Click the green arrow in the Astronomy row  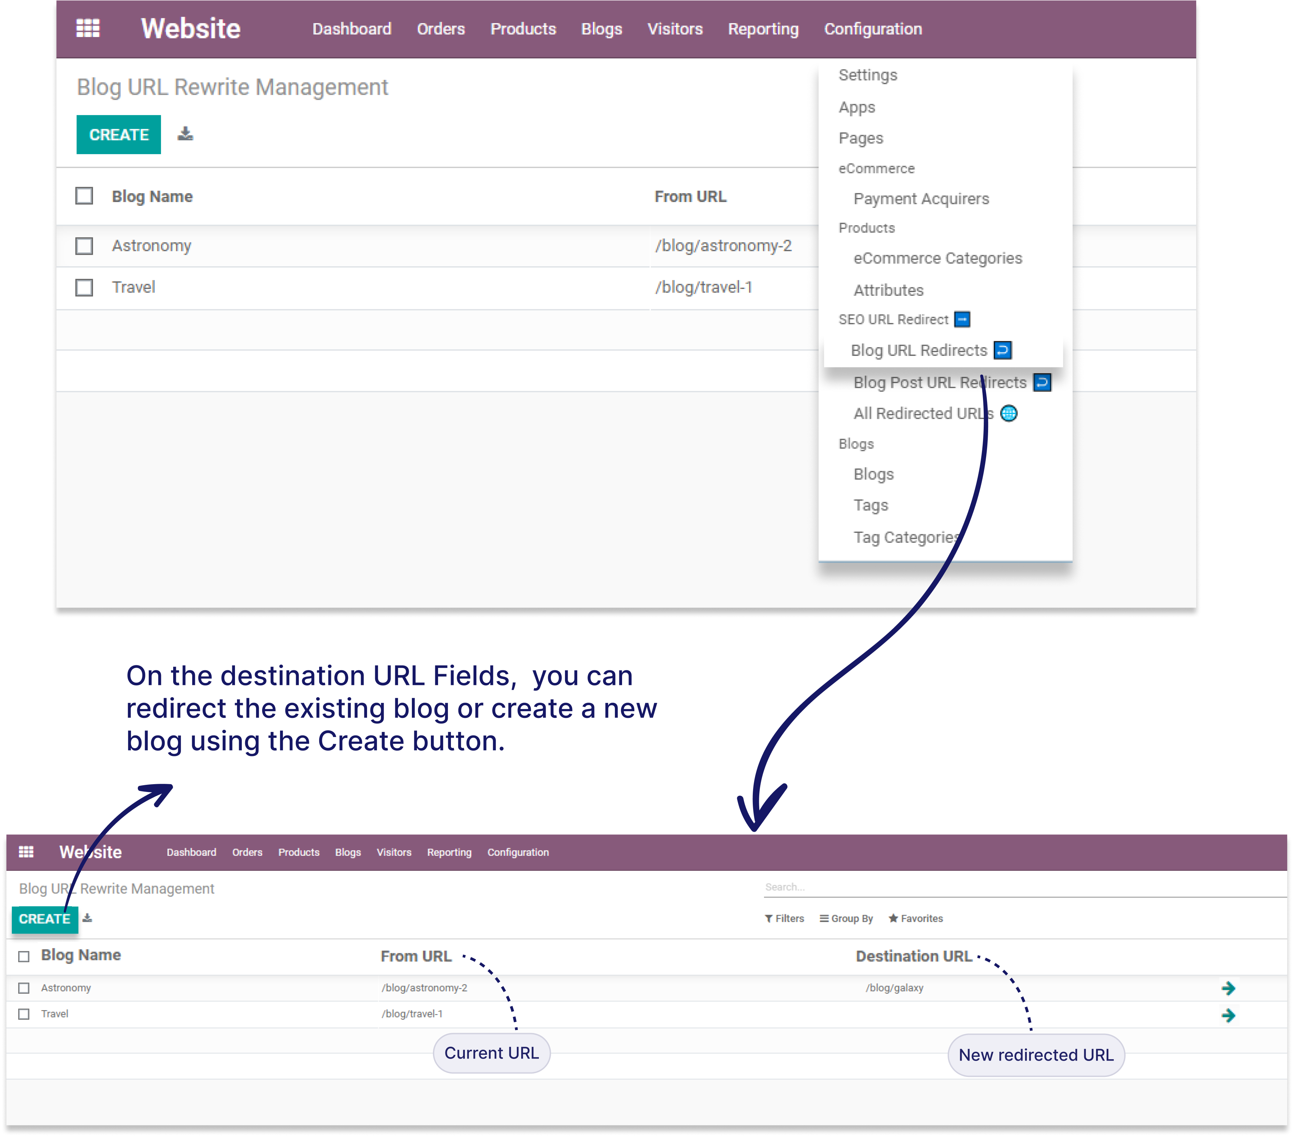tap(1228, 988)
